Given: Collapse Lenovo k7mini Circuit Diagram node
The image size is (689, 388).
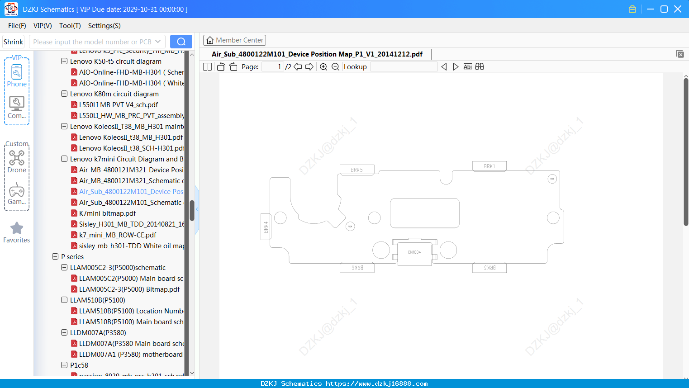Looking at the screenshot, I should 64,159.
